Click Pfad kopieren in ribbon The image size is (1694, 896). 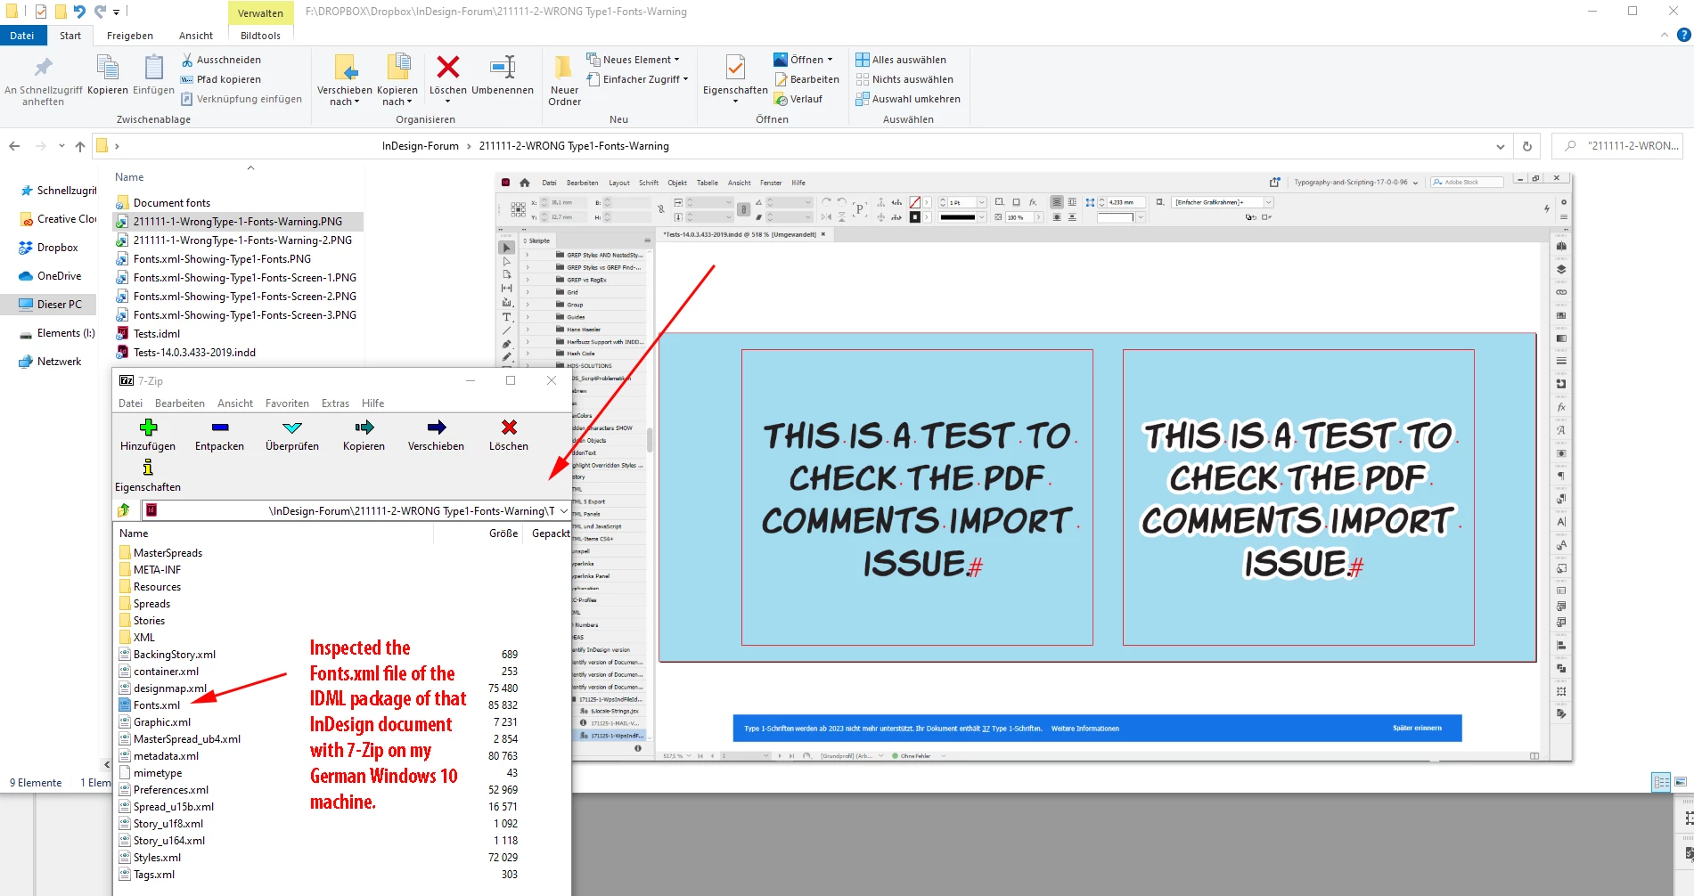pyautogui.click(x=221, y=79)
